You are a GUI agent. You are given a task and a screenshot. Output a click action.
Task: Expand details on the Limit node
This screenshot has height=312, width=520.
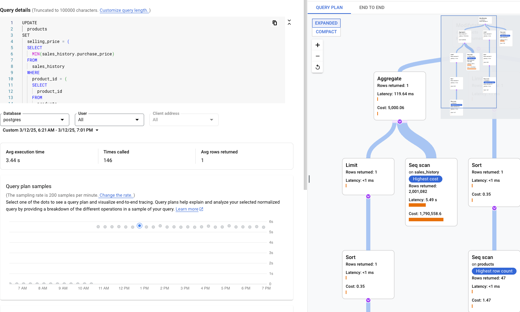[368, 196]
